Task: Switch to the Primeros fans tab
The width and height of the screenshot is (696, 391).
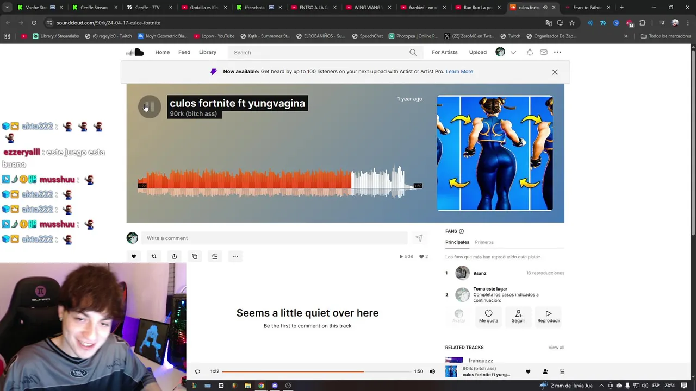Action: tap(484, 242)
